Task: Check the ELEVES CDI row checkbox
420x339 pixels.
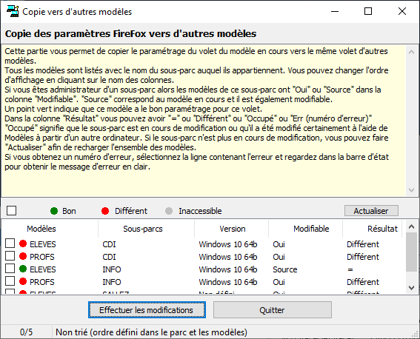Action: point(10,244)
